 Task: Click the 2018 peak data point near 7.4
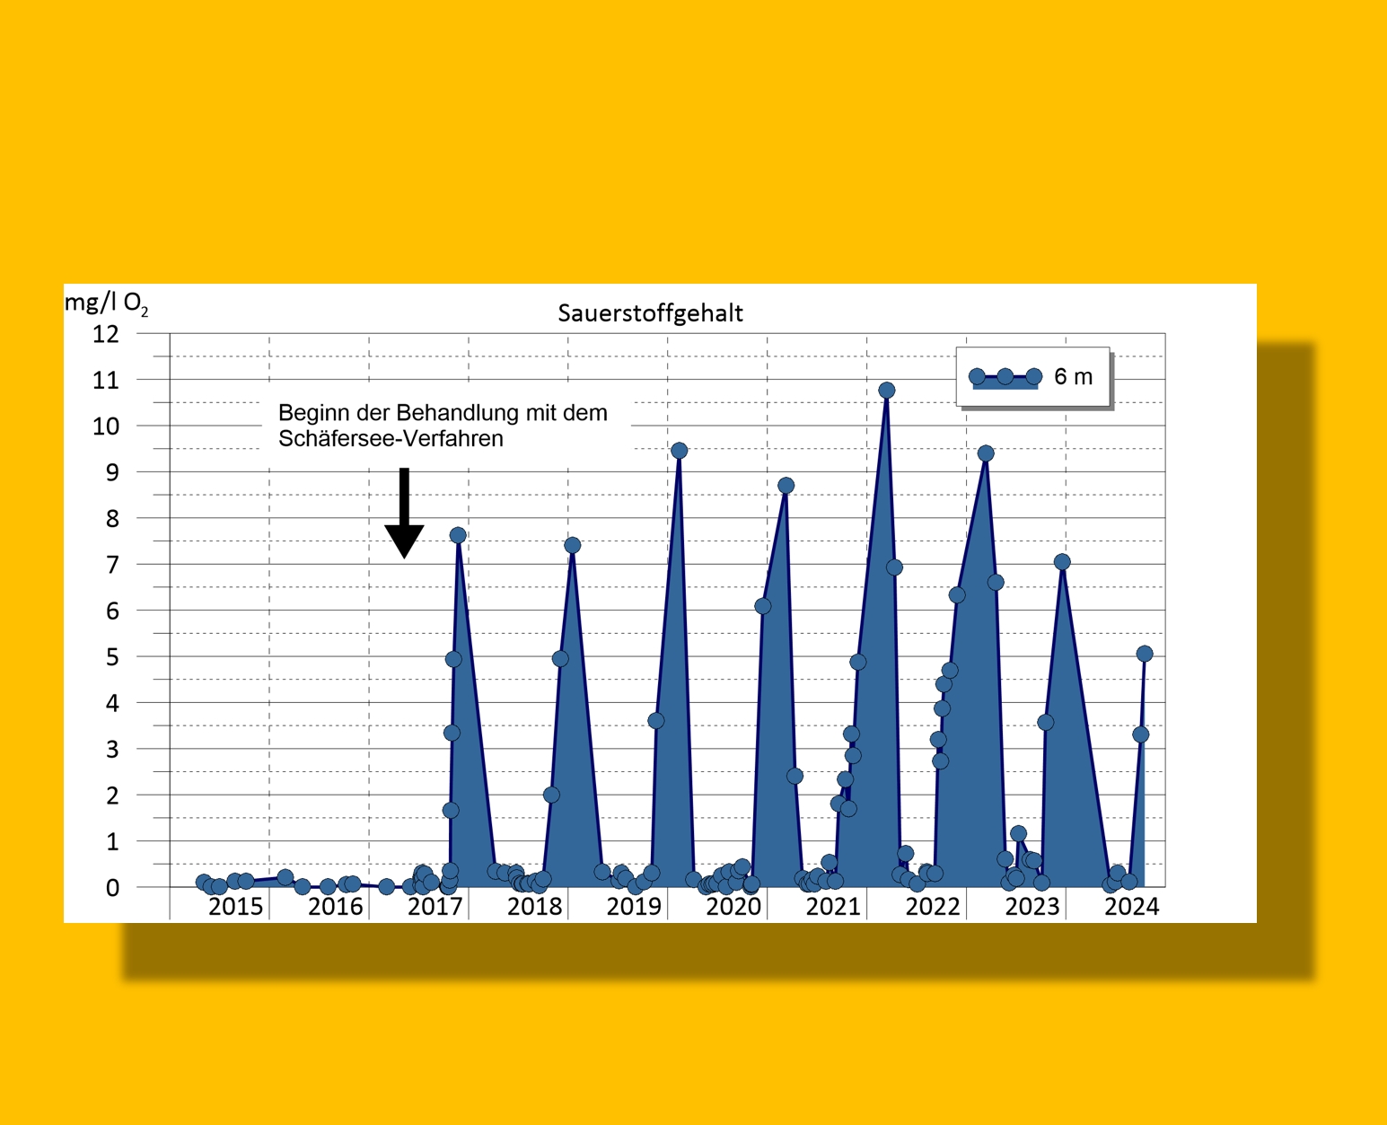(x=572, y=546)
